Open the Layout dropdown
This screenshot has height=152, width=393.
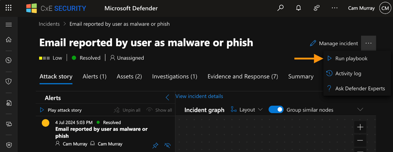coord(247,110)
